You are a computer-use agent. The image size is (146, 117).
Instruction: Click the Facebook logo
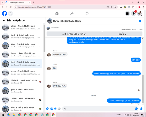[5, 13]
